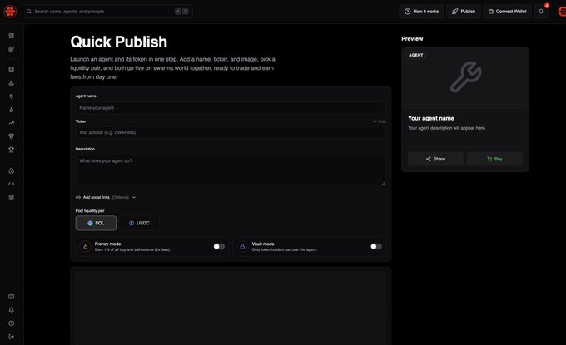
Task: Open the dashboard grid icon in sidebar
Action: 12,36
